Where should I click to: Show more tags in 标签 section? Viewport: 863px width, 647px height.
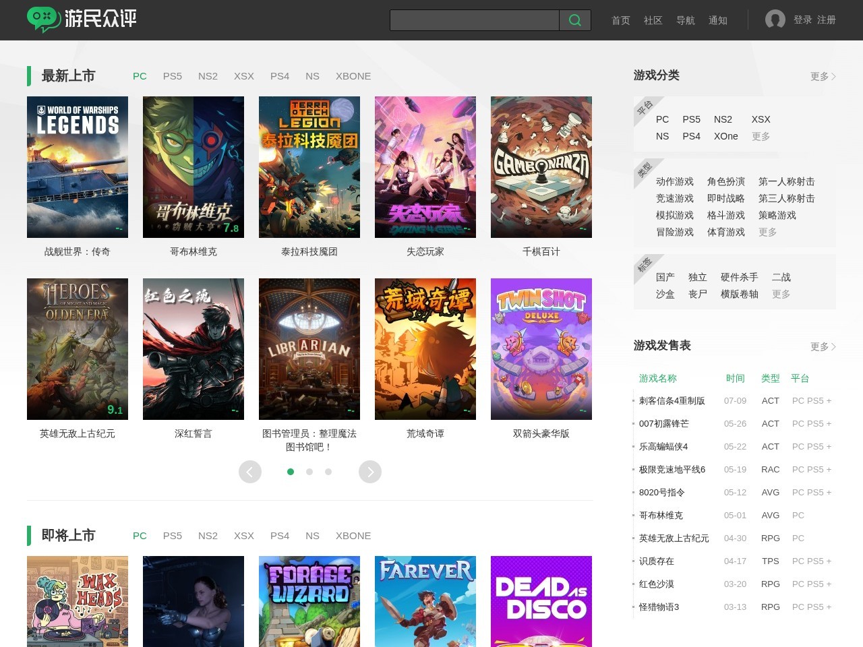tap(781, 294)
